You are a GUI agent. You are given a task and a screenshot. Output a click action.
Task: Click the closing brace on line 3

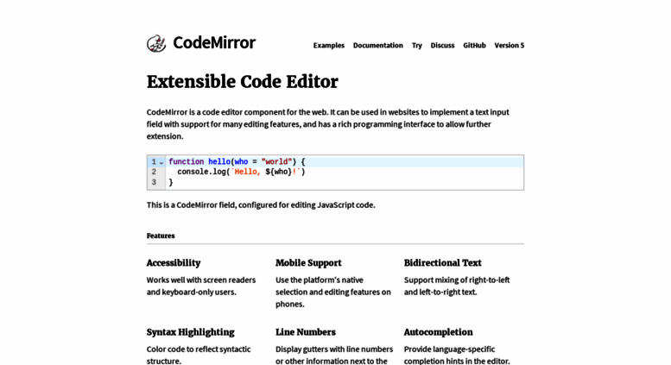coord(171,183)
